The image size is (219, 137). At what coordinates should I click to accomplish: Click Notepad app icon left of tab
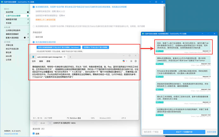(33, 57)
